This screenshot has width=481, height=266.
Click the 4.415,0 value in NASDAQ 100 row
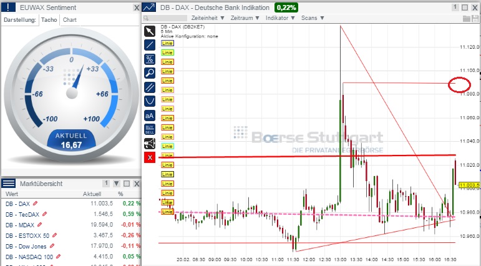coord(103,256)
